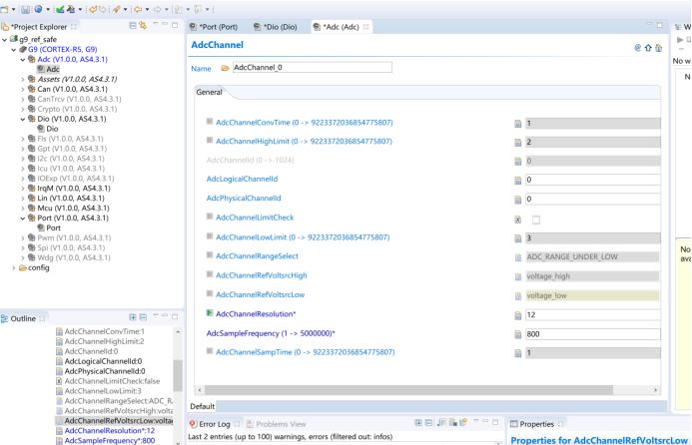The image size is (692, 445).
Task: Collapse the Adc (V1.0.0, AS4.3.1) node
Action: coord(23,60)
